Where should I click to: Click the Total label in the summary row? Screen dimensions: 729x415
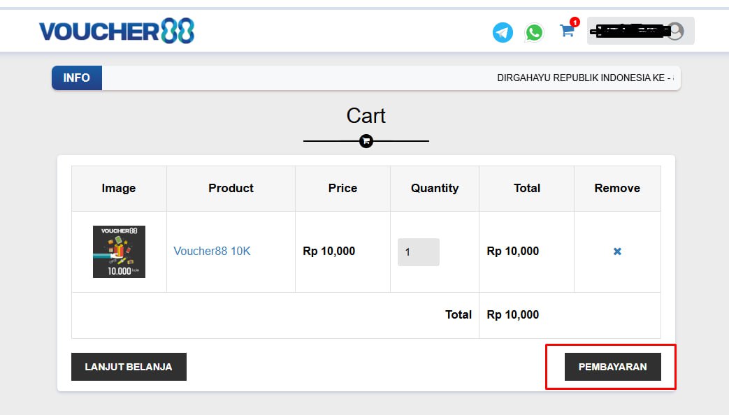coord(459,314)
